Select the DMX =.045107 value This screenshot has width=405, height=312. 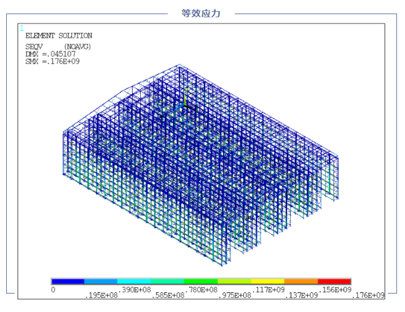coord(50,54)
